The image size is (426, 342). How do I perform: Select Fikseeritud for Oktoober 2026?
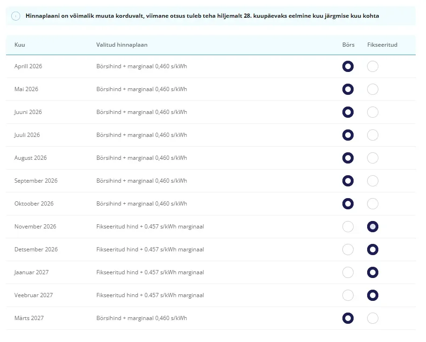click(372, 203)
